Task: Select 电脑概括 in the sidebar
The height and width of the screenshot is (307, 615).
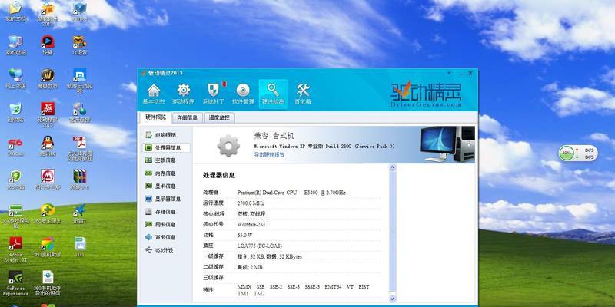Action: pyautogui.click(x=165, y=135)
